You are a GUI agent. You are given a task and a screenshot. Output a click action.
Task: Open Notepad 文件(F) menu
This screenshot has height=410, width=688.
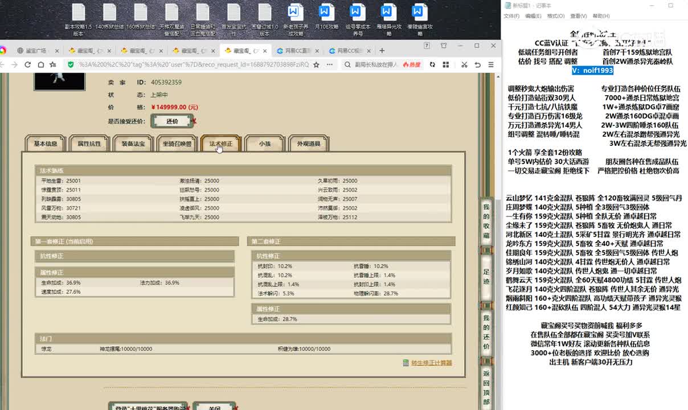click(x=511, y=16)
